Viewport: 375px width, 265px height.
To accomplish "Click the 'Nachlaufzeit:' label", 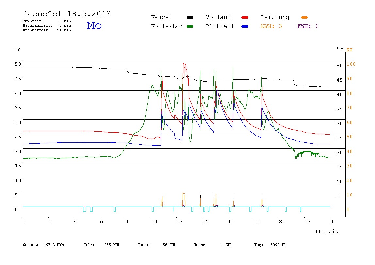I will [38, 25].
